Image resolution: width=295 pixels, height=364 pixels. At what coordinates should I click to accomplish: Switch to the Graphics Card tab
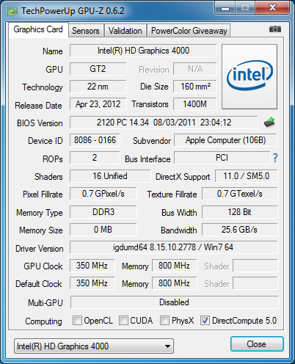tap(38, 29)
